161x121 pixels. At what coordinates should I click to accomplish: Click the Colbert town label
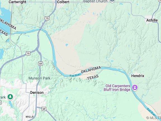tap(63, 2)
